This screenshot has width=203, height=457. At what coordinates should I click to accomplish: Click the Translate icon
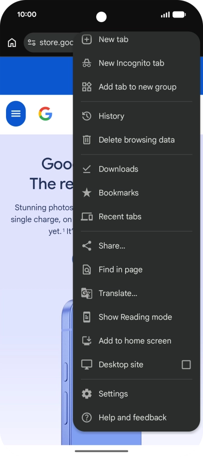tap(87, 293)
